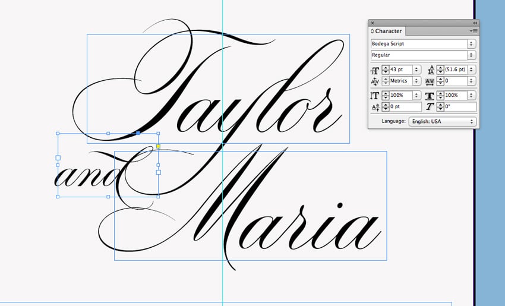Click into the Bodega Script font field

pos(419,44)
